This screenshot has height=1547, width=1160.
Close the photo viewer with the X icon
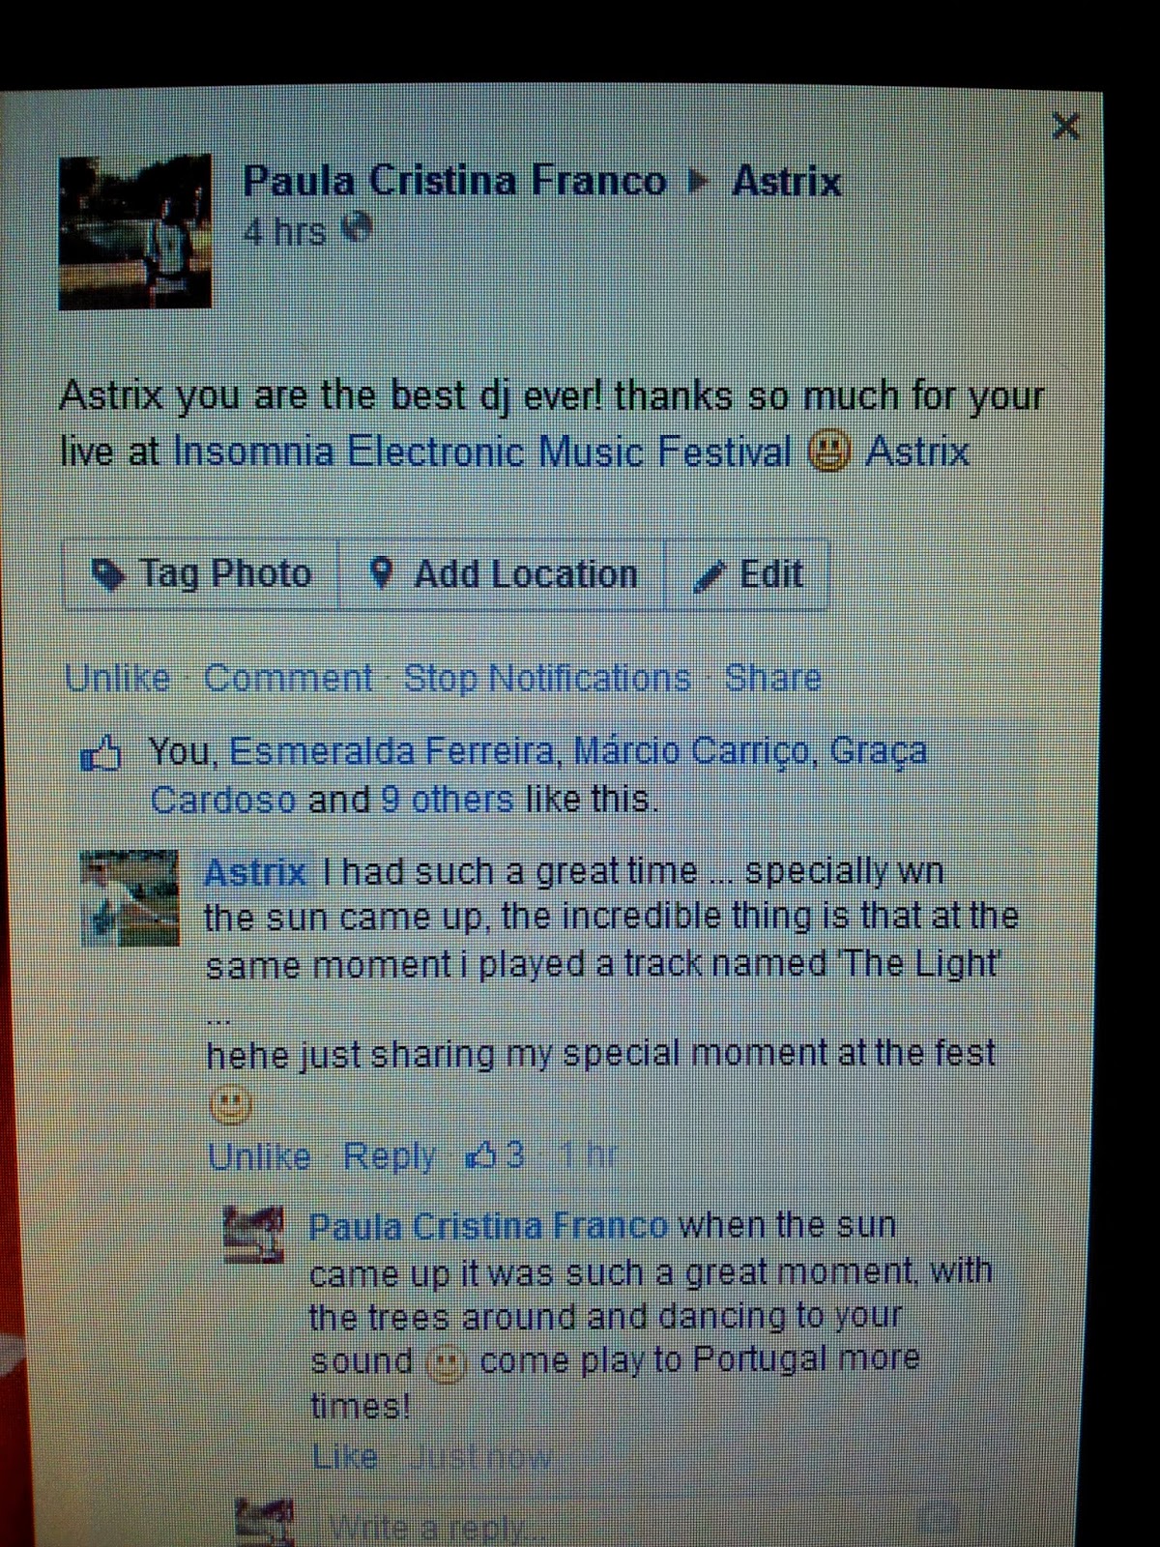(1065, 126)
